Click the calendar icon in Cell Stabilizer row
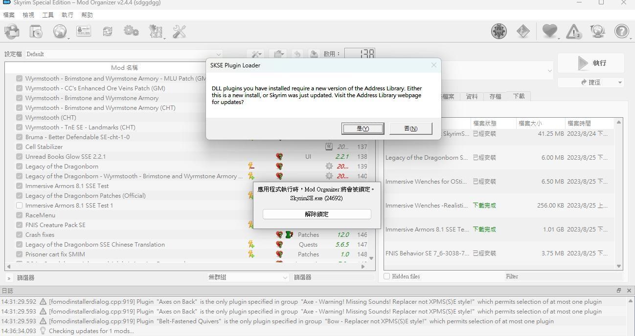 [x=329, y=147]
